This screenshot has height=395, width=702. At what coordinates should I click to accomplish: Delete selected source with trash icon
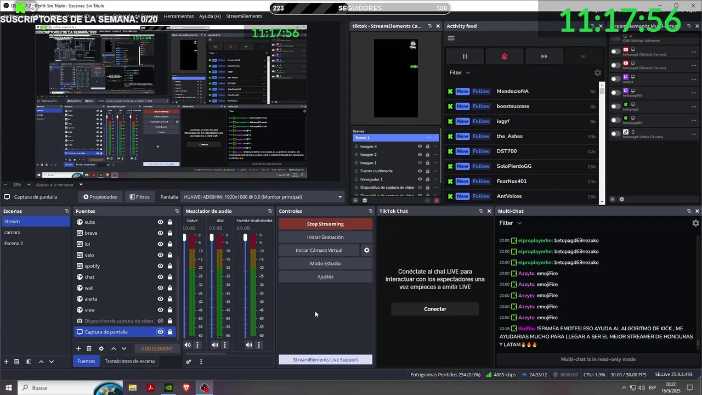click(89, 348)
